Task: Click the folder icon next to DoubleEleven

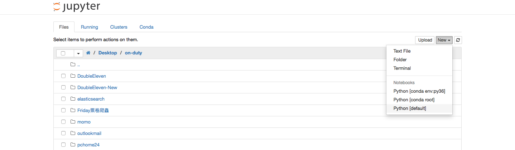Action: 73,76
